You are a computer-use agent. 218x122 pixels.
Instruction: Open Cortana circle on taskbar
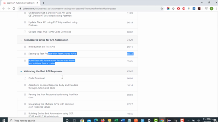pos(67,120)
